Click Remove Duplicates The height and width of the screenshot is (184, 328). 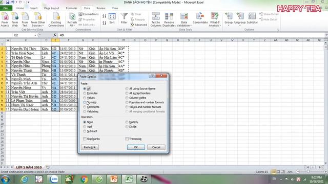[x=169, y=19]
